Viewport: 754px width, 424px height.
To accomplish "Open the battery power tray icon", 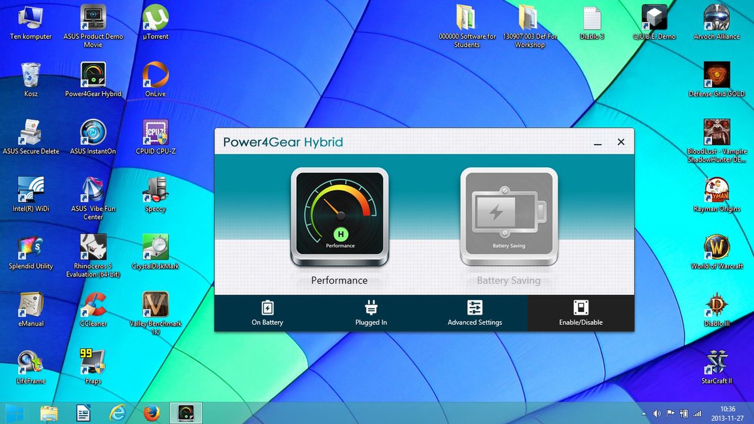I will point(684,413).
